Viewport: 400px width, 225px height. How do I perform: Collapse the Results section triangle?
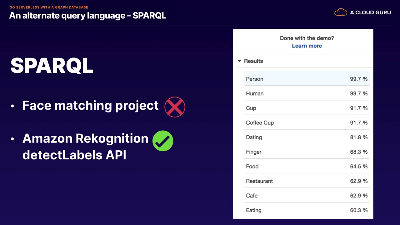pyautogui.click(x=239, y=61)
